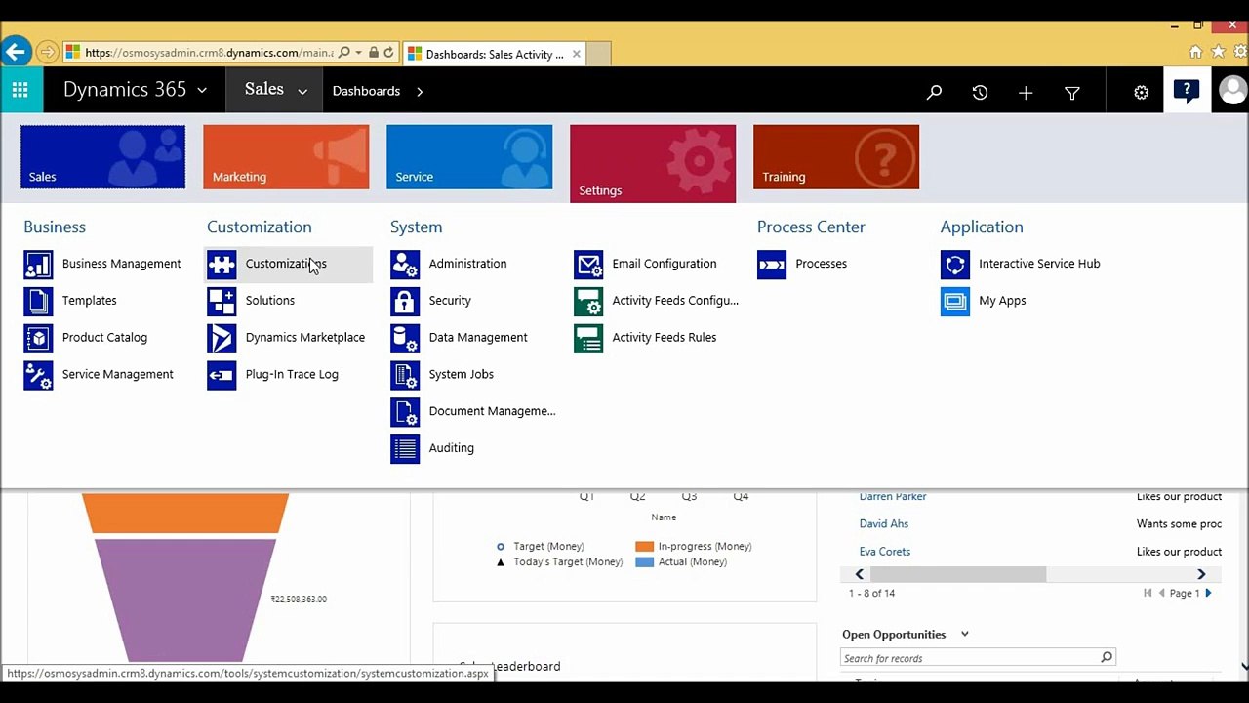Click the Email Configuration icon
Viewport: 1249px width, 703px height.
tap(588, 264)
